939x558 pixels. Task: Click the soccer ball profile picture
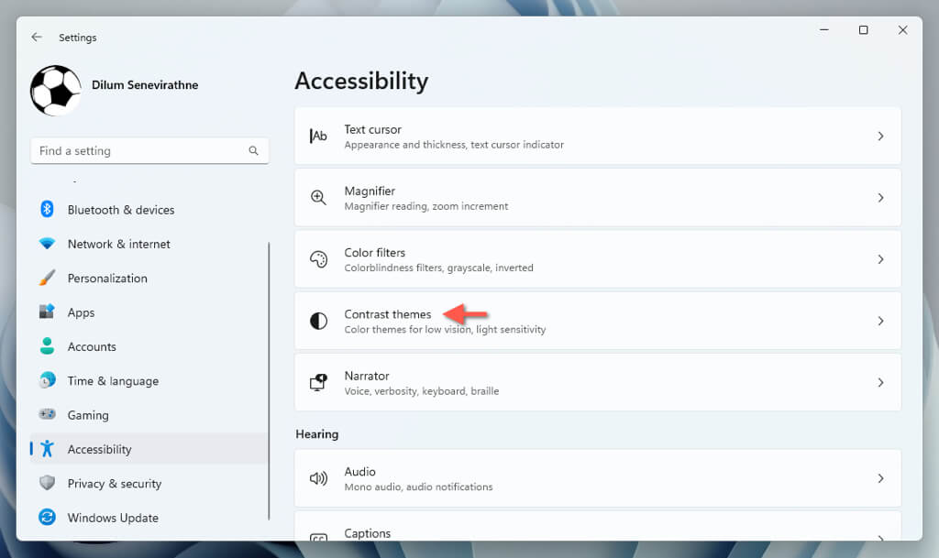[55, 90]
